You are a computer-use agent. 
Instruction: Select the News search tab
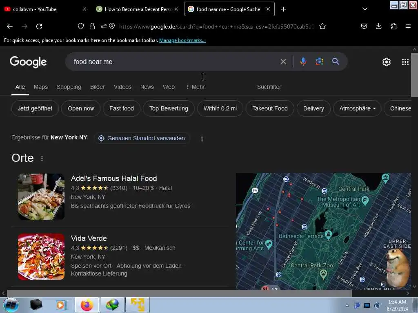coord(147,87)
